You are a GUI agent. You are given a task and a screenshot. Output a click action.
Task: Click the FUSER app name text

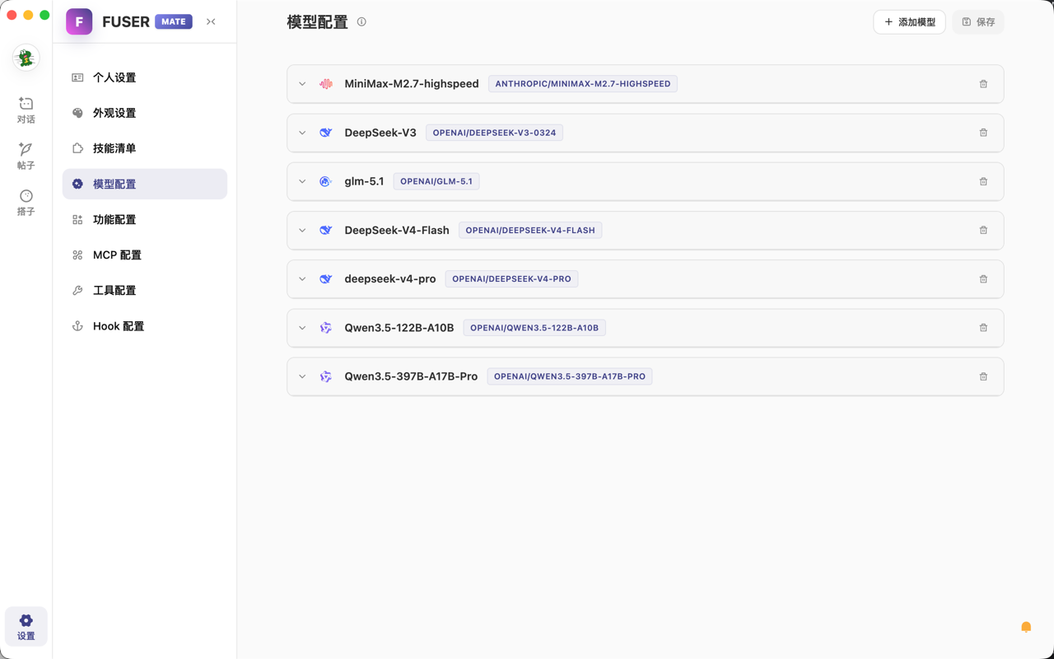126,21
